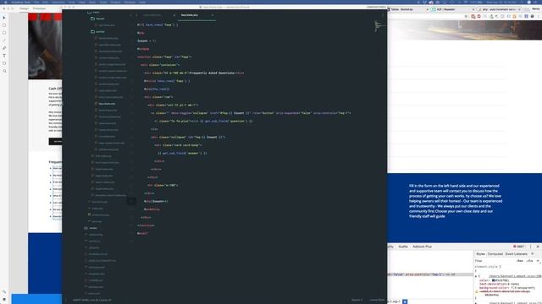542x304 pixels.
Task: Select the Computed tab in DevTools
Action: 495,253
